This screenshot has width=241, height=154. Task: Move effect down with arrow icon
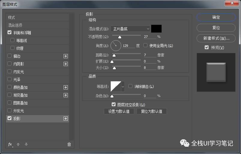pos(26,144)
